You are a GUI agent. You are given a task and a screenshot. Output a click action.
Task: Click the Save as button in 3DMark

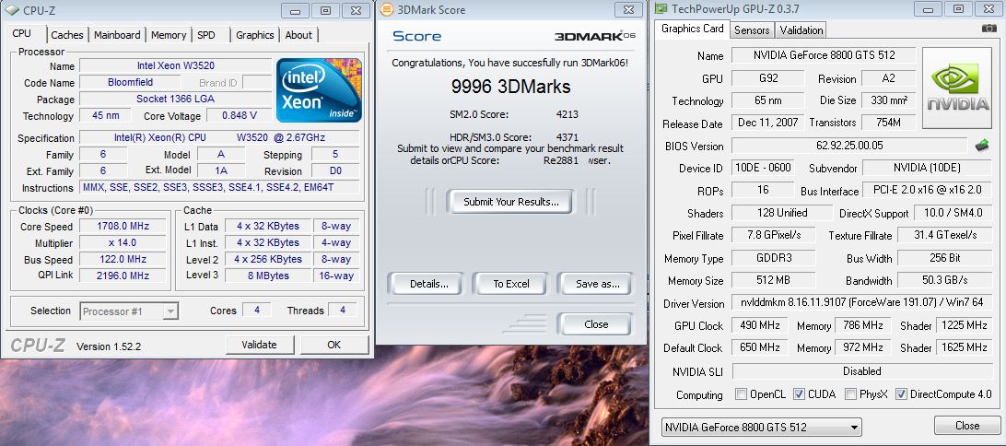(597, 284)
